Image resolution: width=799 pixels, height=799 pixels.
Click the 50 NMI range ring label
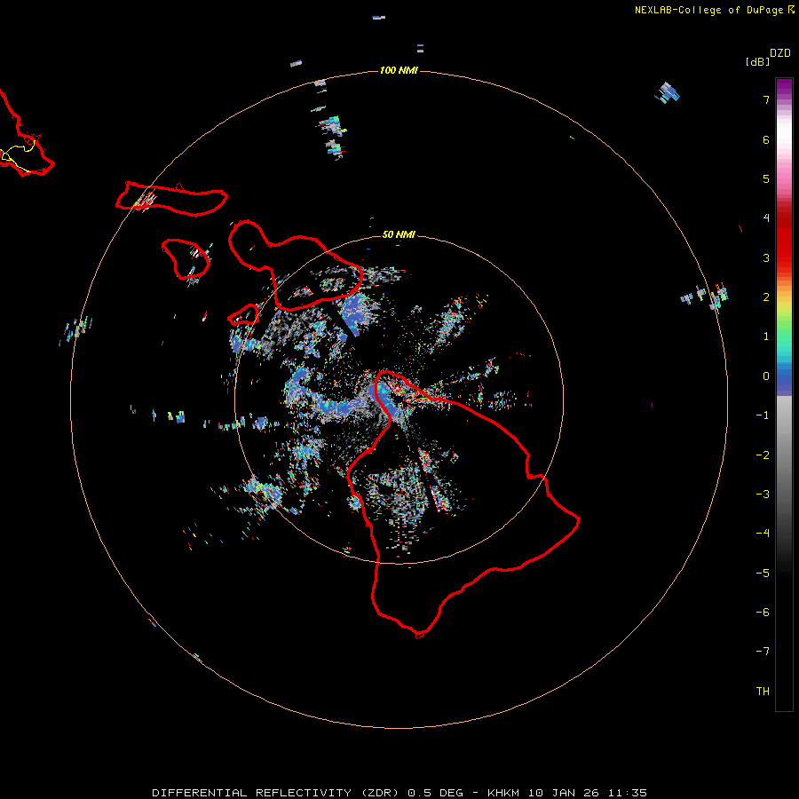(399, 234)
